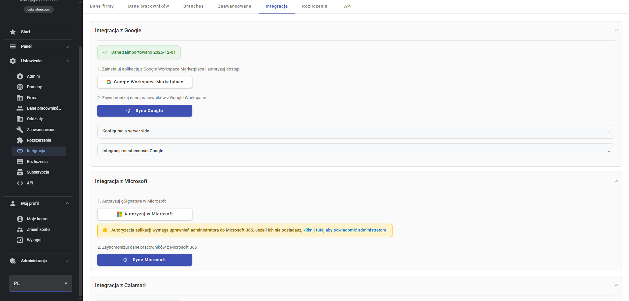629x301 pixels.
Task: Click the Dane pracowników people icon
Action: (20, 108)
